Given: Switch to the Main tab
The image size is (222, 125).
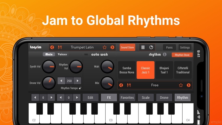Looking at the screenshot, I should tap(49, 54).
